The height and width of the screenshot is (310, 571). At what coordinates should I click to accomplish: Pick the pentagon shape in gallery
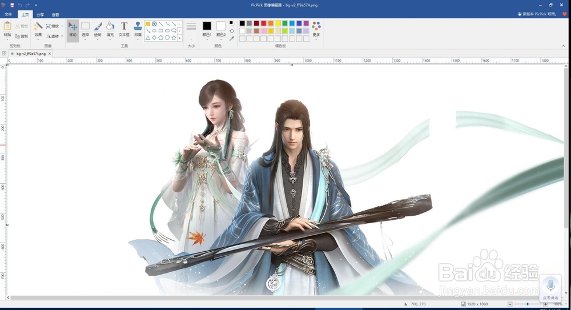tap(160, 38)
